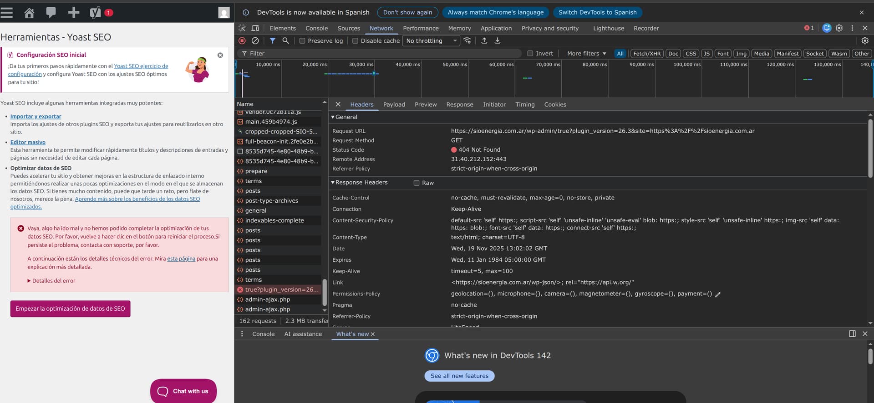The image size is (874, 403).
Task: Open search in Network panel
Action: [285, 41]
